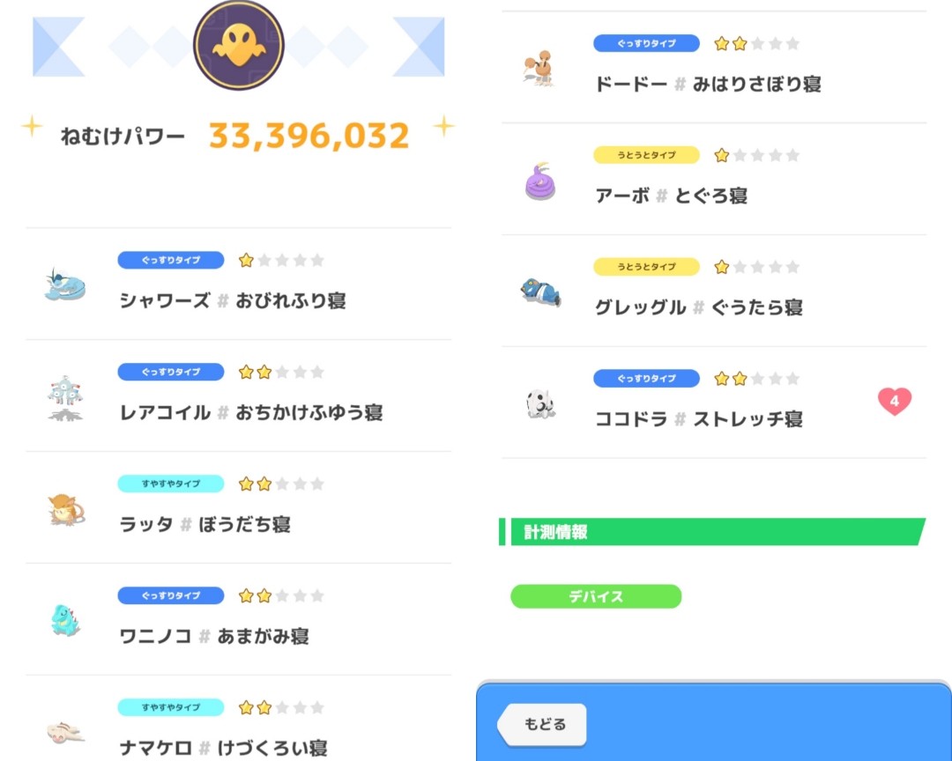Screen dimensions: 952x761
Task: Select the Raticate (ラッタ) sprite
Action: click(x=65, y=509)
